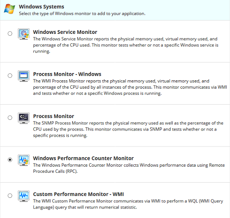Click the Windows Performance Counter Monitor radio button
Image resolution: width=230 pixels, height=218 pixels.
pos(10,160)
